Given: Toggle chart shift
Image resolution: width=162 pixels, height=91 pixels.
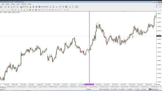Looking at the screenshot, I should pos(73,7).
